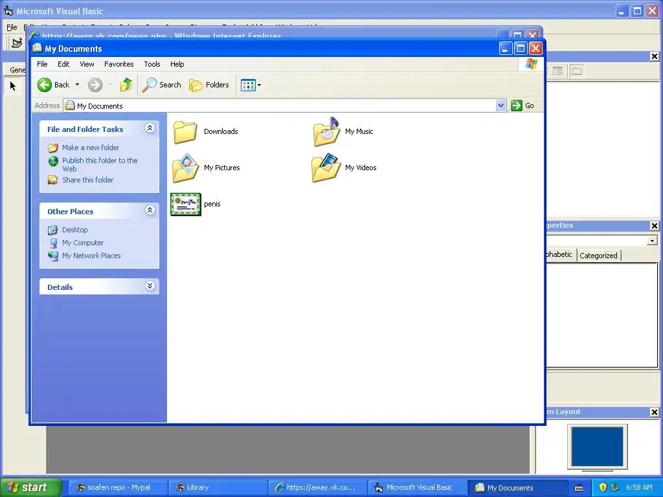Viewport: 663px width, 497px height.
Task: Click the security shield tray icon
Action: (x=603, y=488)
